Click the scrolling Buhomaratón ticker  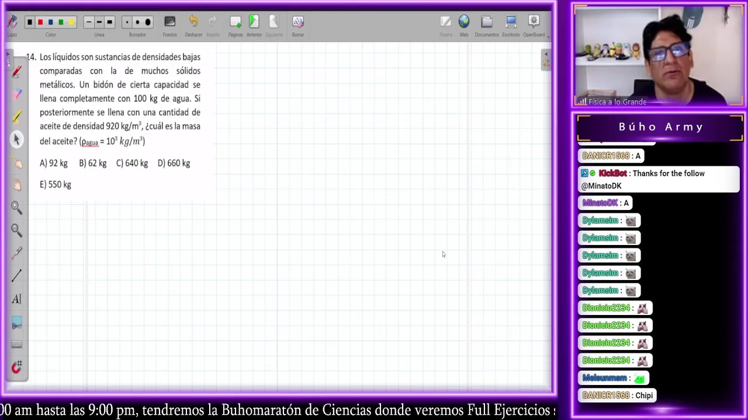pyautogui.click(x=278, y=410)
